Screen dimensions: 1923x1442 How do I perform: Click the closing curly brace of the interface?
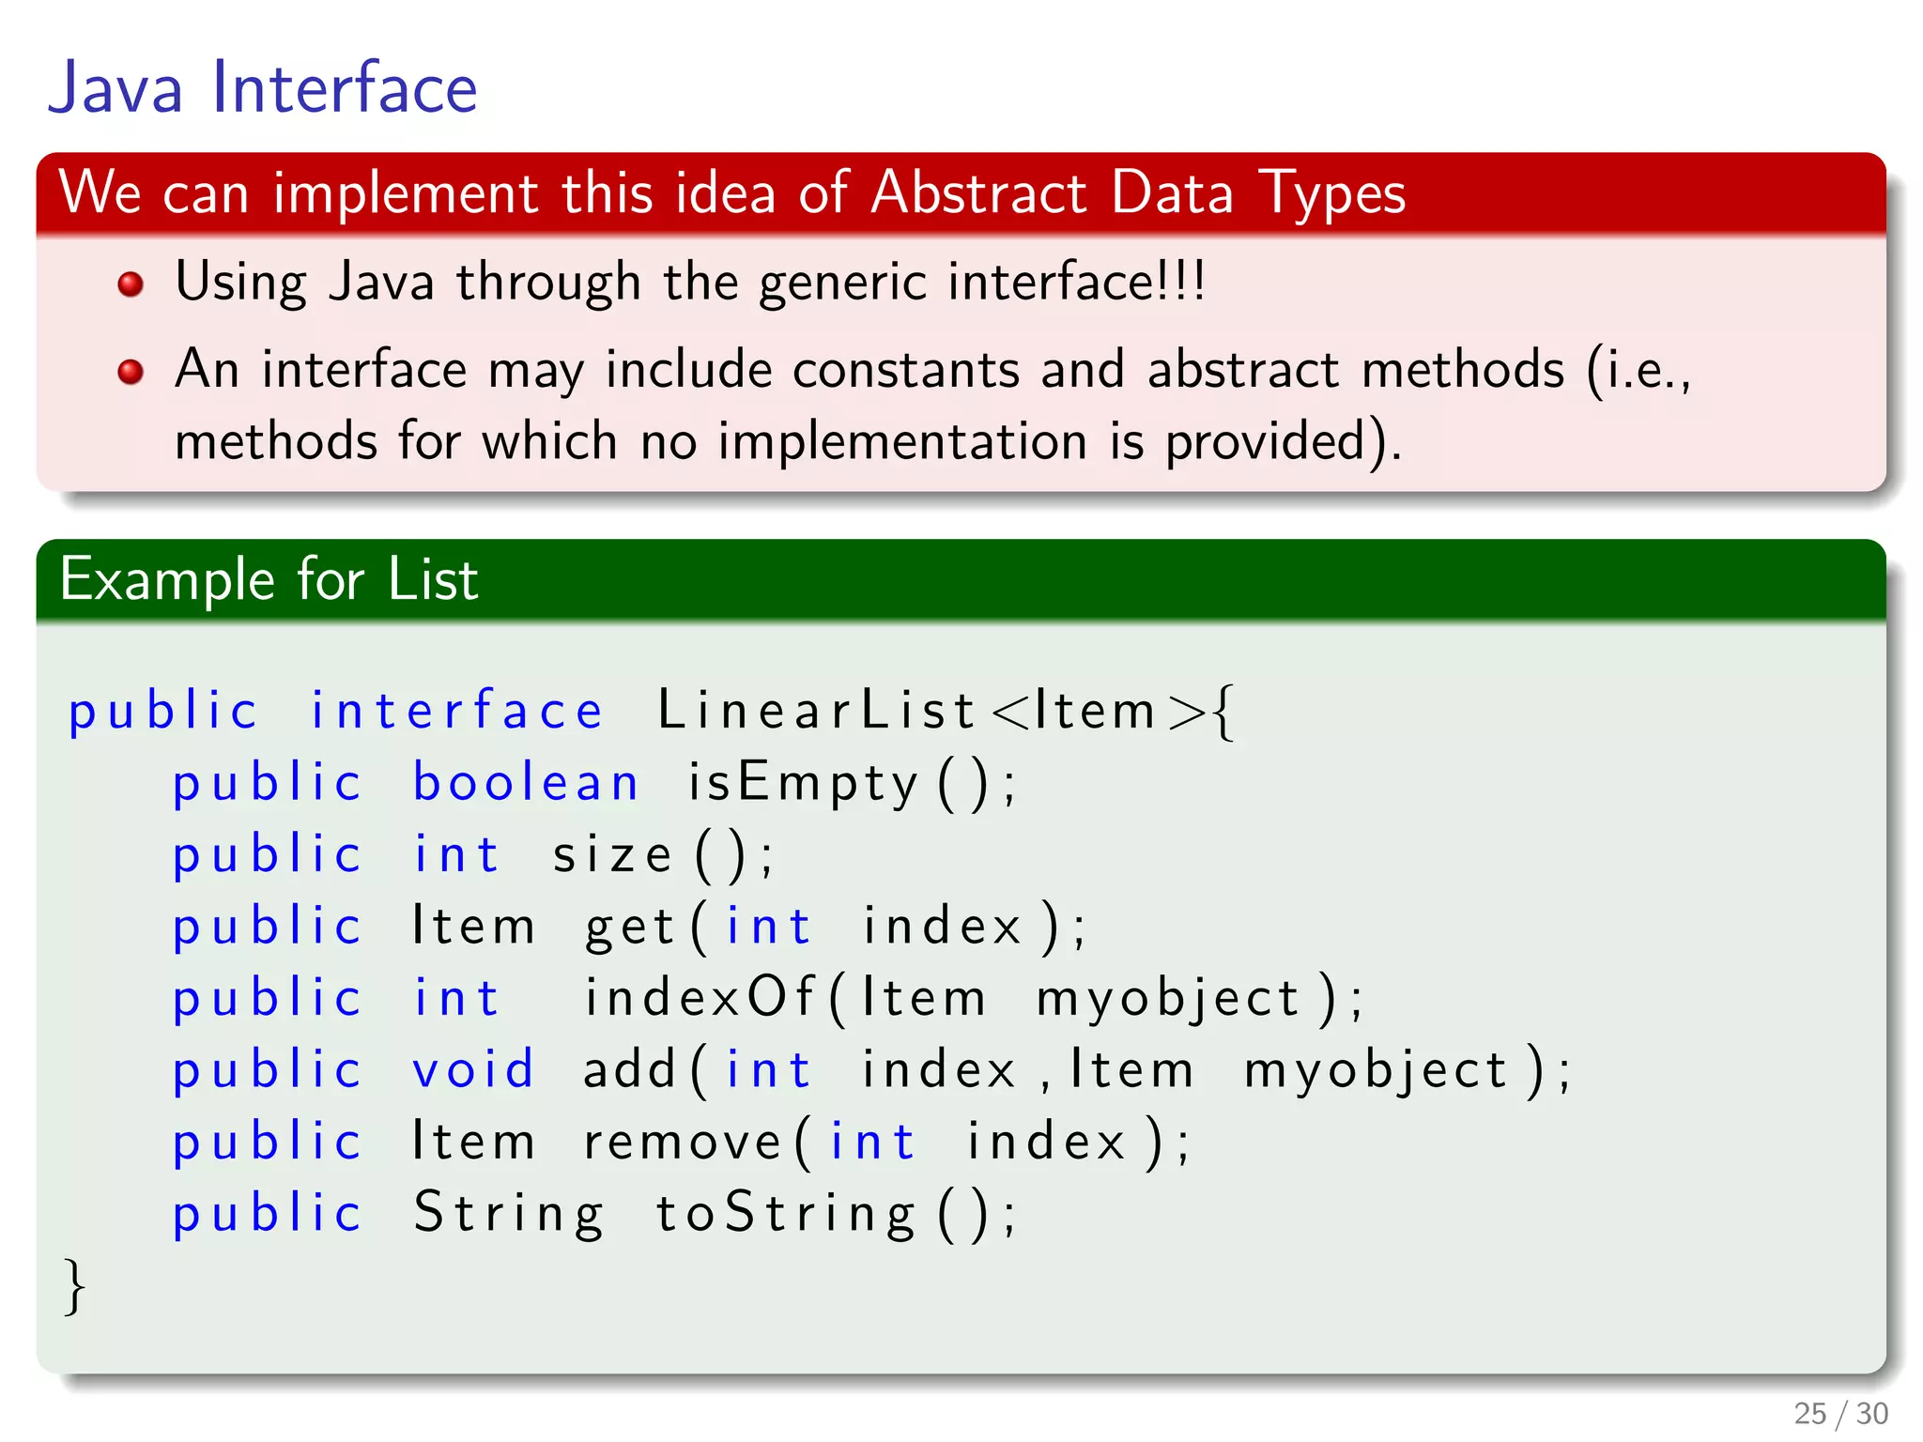pyautogui.click(x=75, y=1286)
